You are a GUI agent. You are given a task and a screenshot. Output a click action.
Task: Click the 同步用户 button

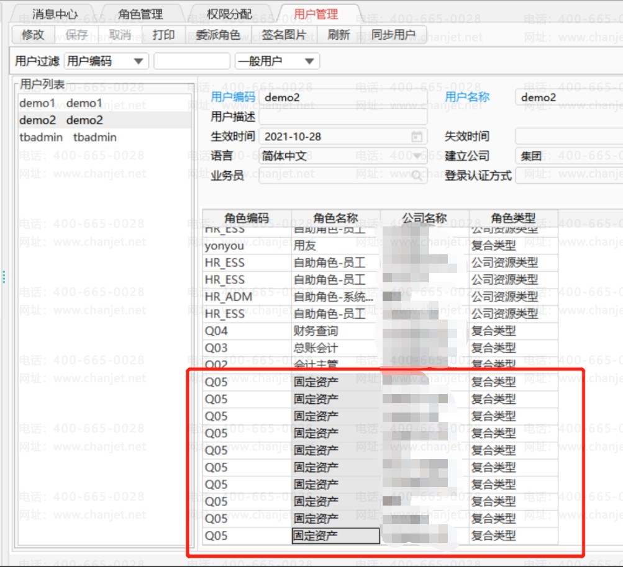pyautogui.click(x=393, y=35)
